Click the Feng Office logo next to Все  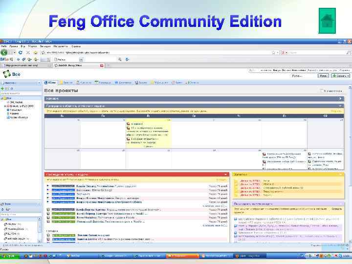[x=6, y=74]
